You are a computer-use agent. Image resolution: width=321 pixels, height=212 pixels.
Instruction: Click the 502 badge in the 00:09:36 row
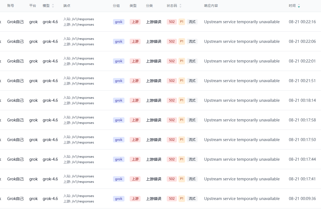172,199
